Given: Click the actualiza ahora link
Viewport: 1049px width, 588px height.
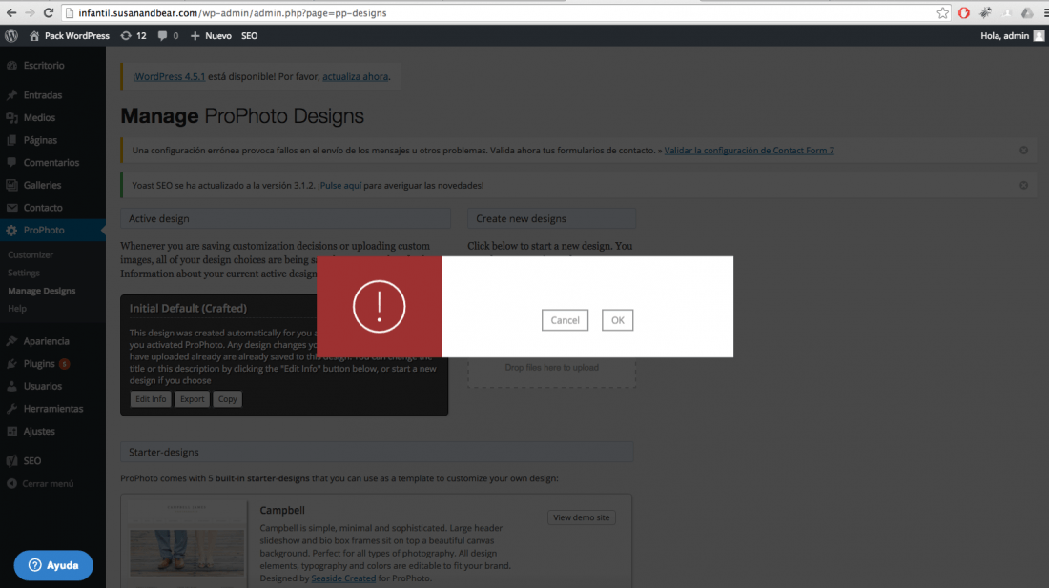Looking at the screenshot, I should click(x=356, y=77).
